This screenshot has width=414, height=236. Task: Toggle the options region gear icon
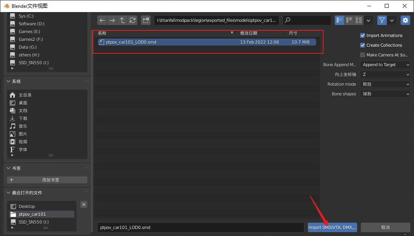click(x=405, y=20)
